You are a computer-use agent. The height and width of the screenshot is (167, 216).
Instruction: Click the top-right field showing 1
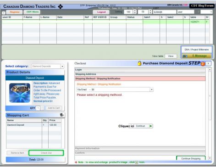pos(206,12)
